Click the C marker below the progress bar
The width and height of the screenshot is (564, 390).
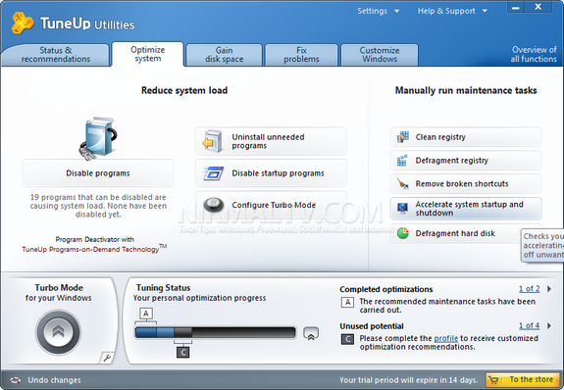182,352
